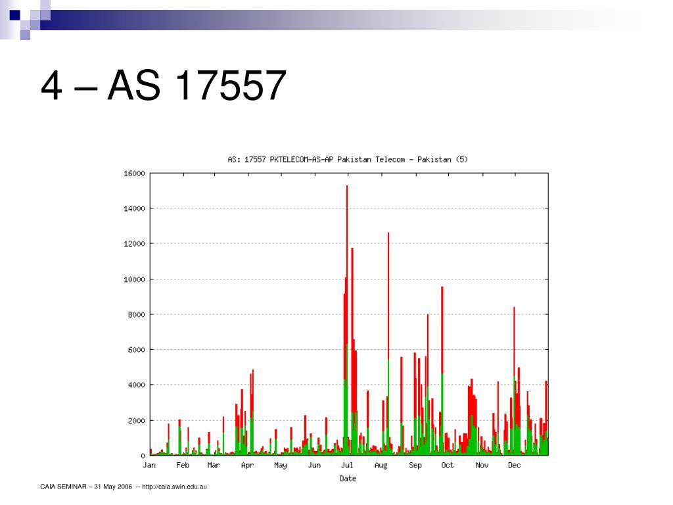The width and height of the screenshot is (673, 505).
Task: Click the x-axis label Mar
Action: 214,465
